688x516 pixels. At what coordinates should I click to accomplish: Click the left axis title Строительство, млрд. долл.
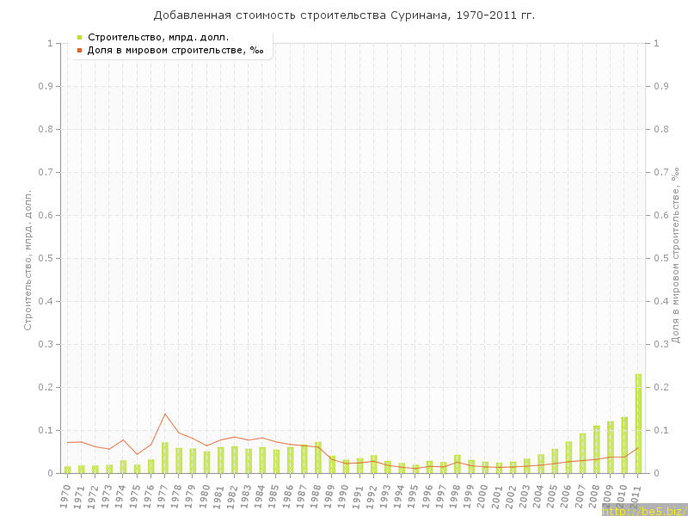pos(28,260)
